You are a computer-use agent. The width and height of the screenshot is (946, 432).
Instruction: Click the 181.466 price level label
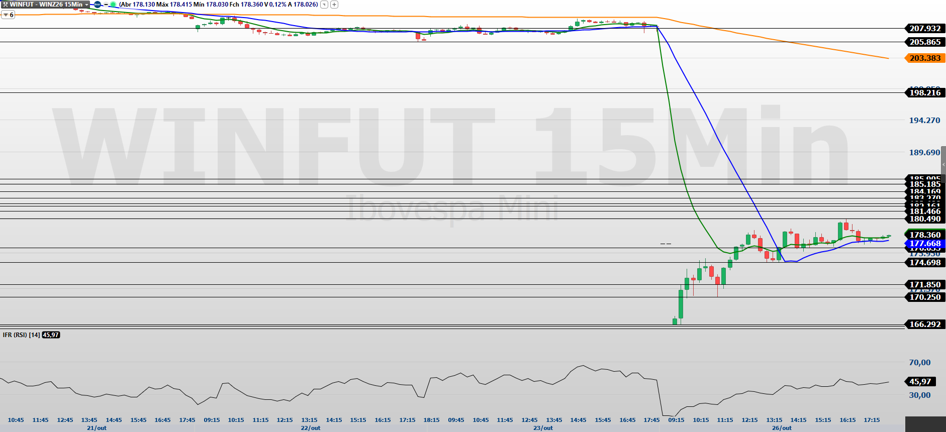(x=925, y=211)
